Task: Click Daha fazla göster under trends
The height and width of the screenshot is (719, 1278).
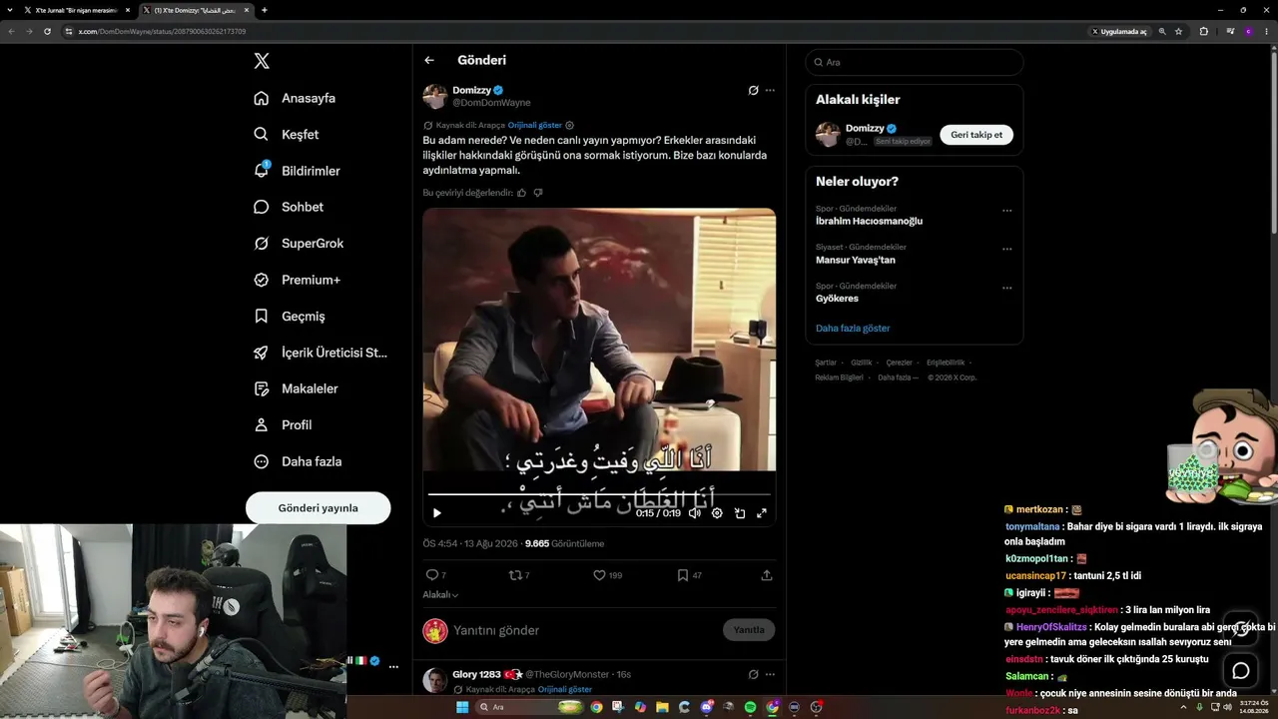Action: pos(853,329)
